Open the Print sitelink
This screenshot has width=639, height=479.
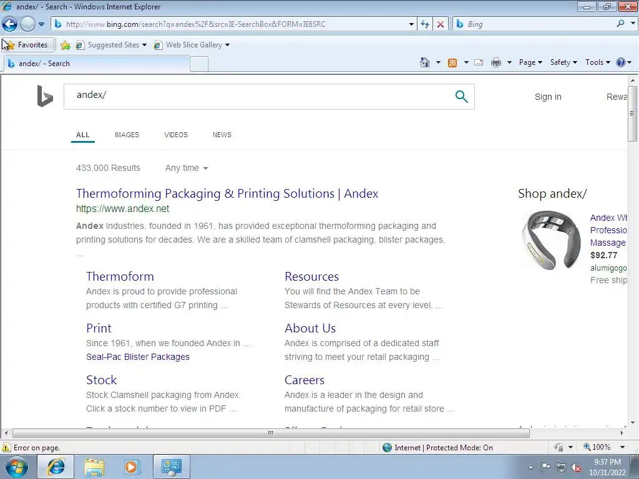[x=99, y=328]
